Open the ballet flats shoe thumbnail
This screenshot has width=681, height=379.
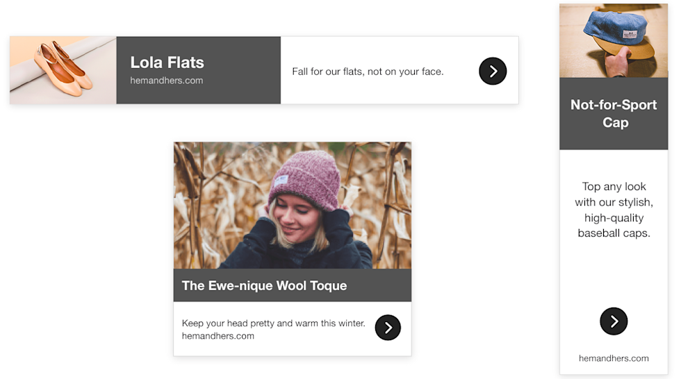tap(63, 70)
